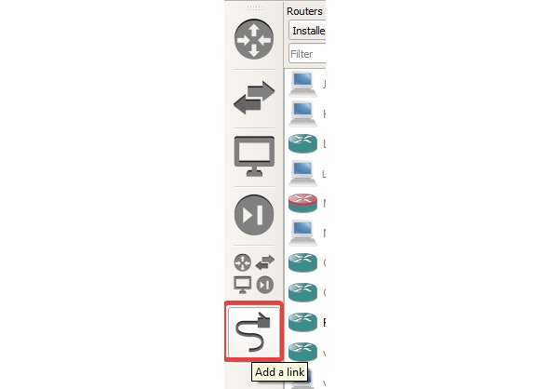Choose the teal router directly above bold R router

point(302,292)
